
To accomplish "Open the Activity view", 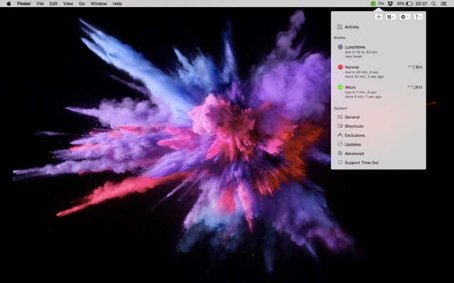I will (351, 27).
